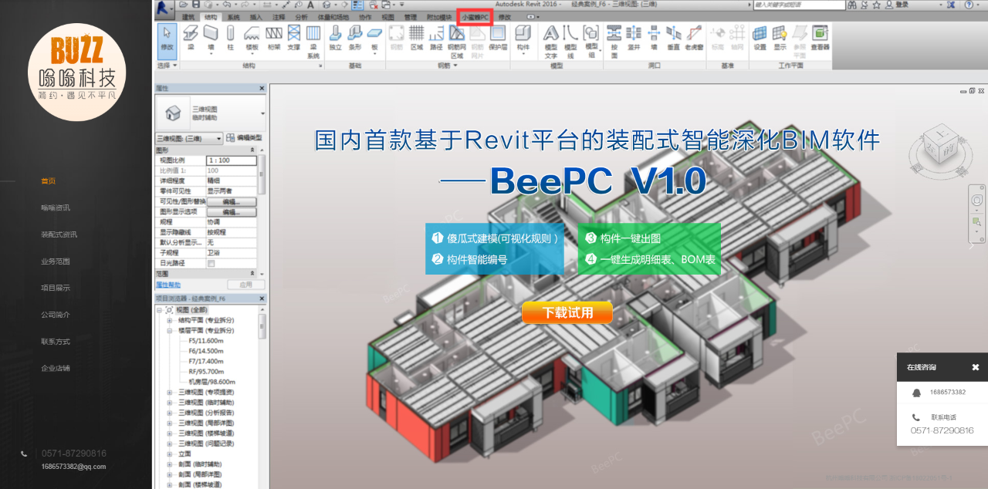Choose the 老虎窗 dormer opening tool
The image size is (988, 489).
pyautogui.click(x=693, y=37)
